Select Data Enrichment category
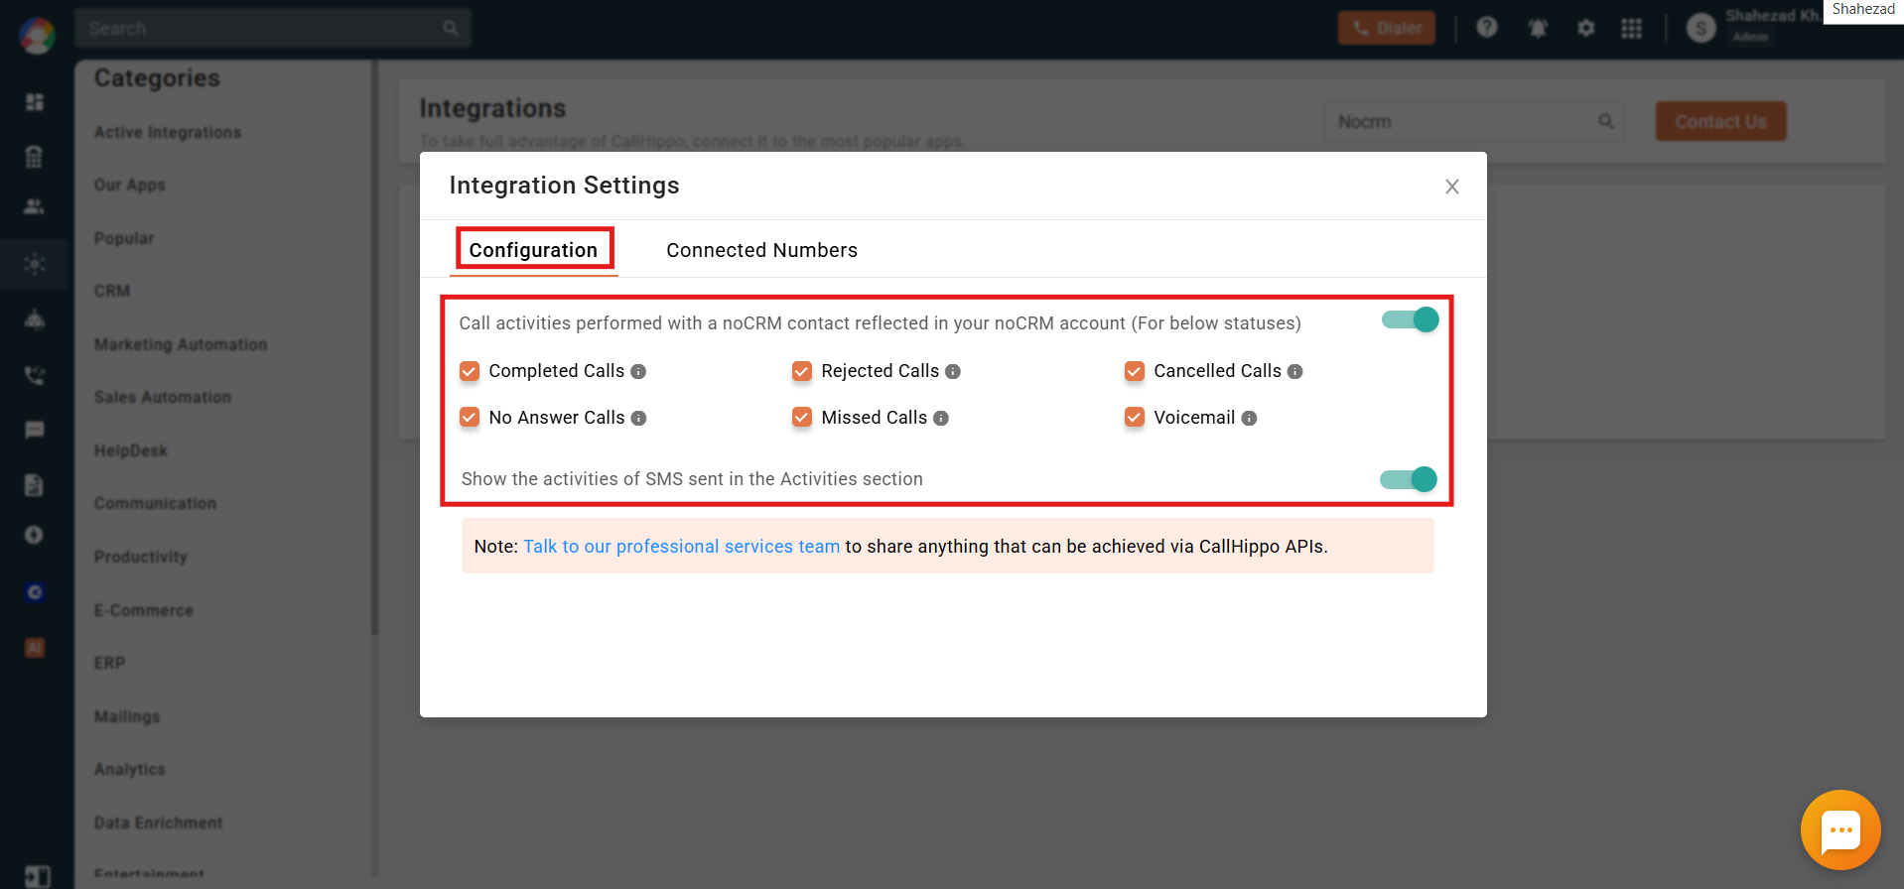1904x889 pixels. 159,823
